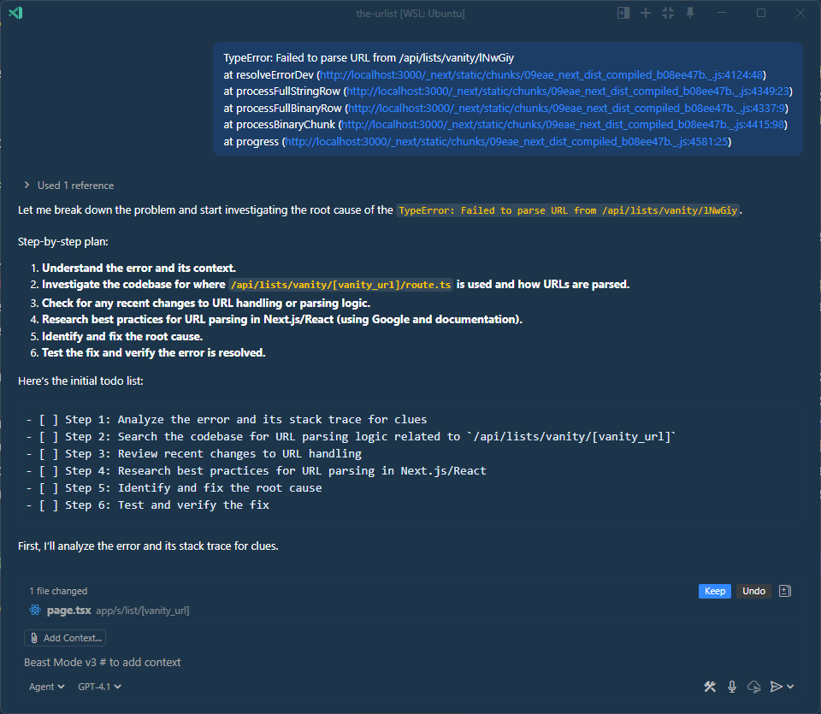Screen dimensions: 821x714
Task: Open processBinaryChunk stack trace link
Action: tap(563, 125)
